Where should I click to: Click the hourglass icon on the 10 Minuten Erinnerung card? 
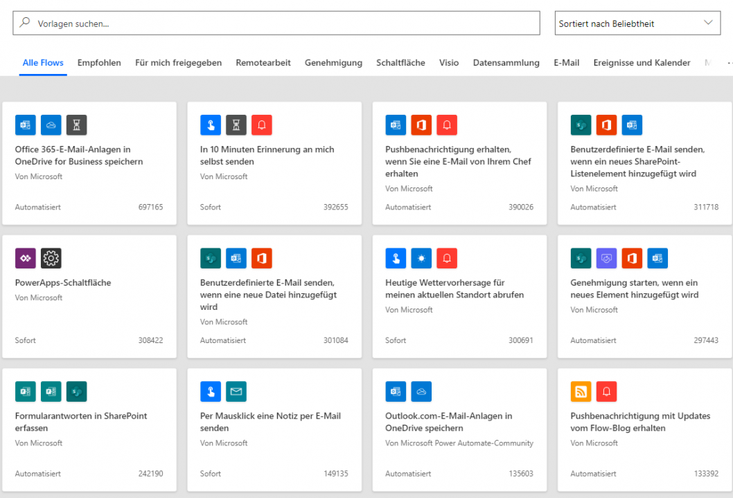236,125
